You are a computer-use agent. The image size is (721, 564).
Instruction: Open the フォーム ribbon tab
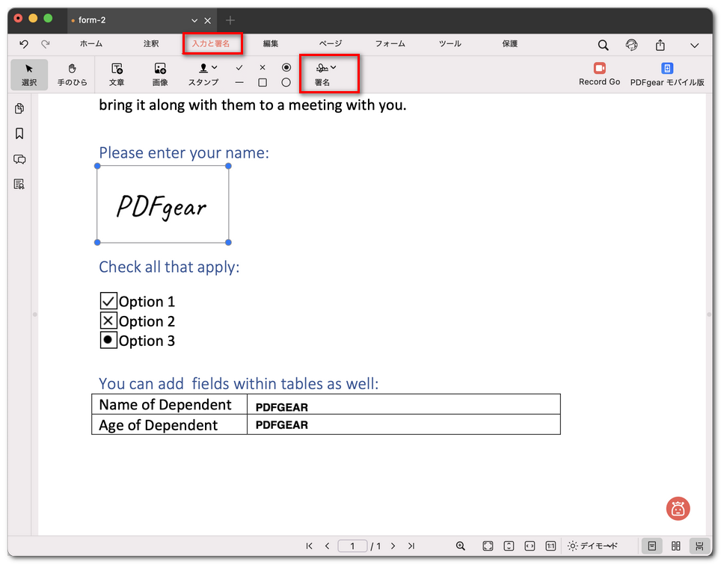390,44
